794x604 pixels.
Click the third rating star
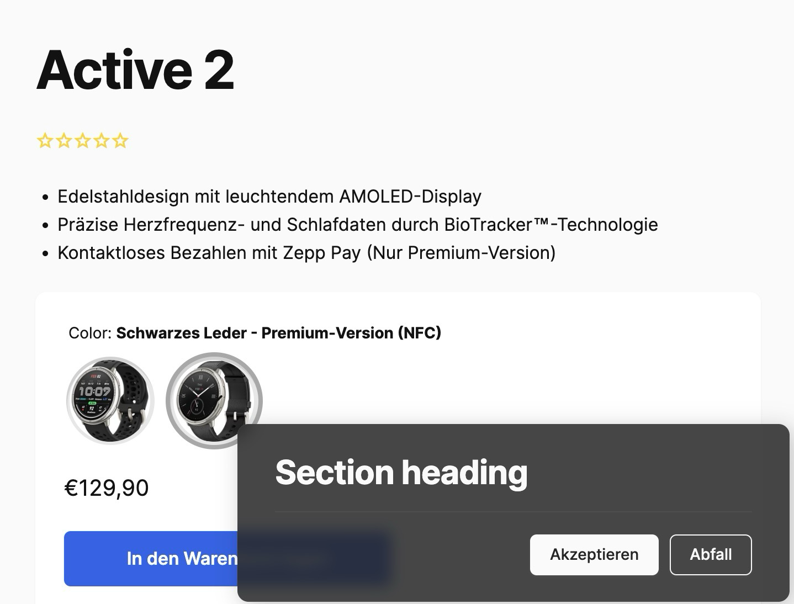(82, 141)
